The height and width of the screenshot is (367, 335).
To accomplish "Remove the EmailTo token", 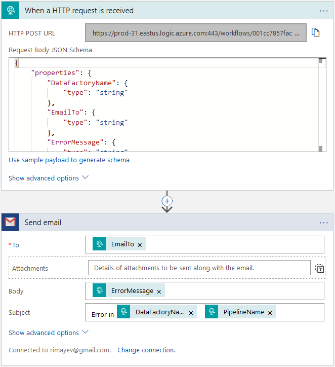I will 140,245.
